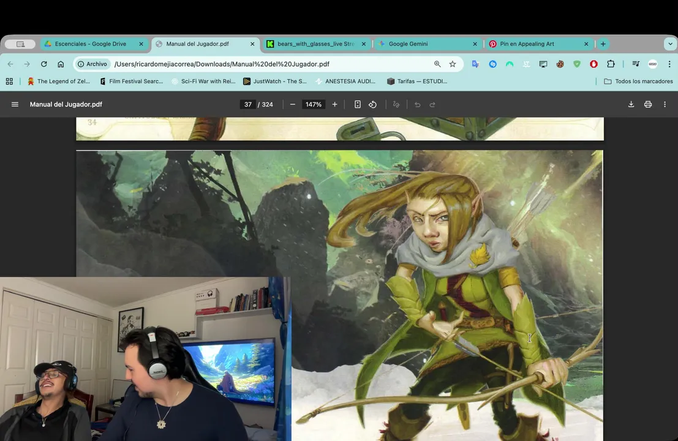Click the blue swirl extension icon

coord(492,64)
